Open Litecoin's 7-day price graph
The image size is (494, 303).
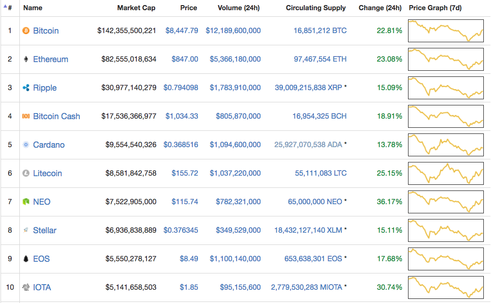[446, 174]
